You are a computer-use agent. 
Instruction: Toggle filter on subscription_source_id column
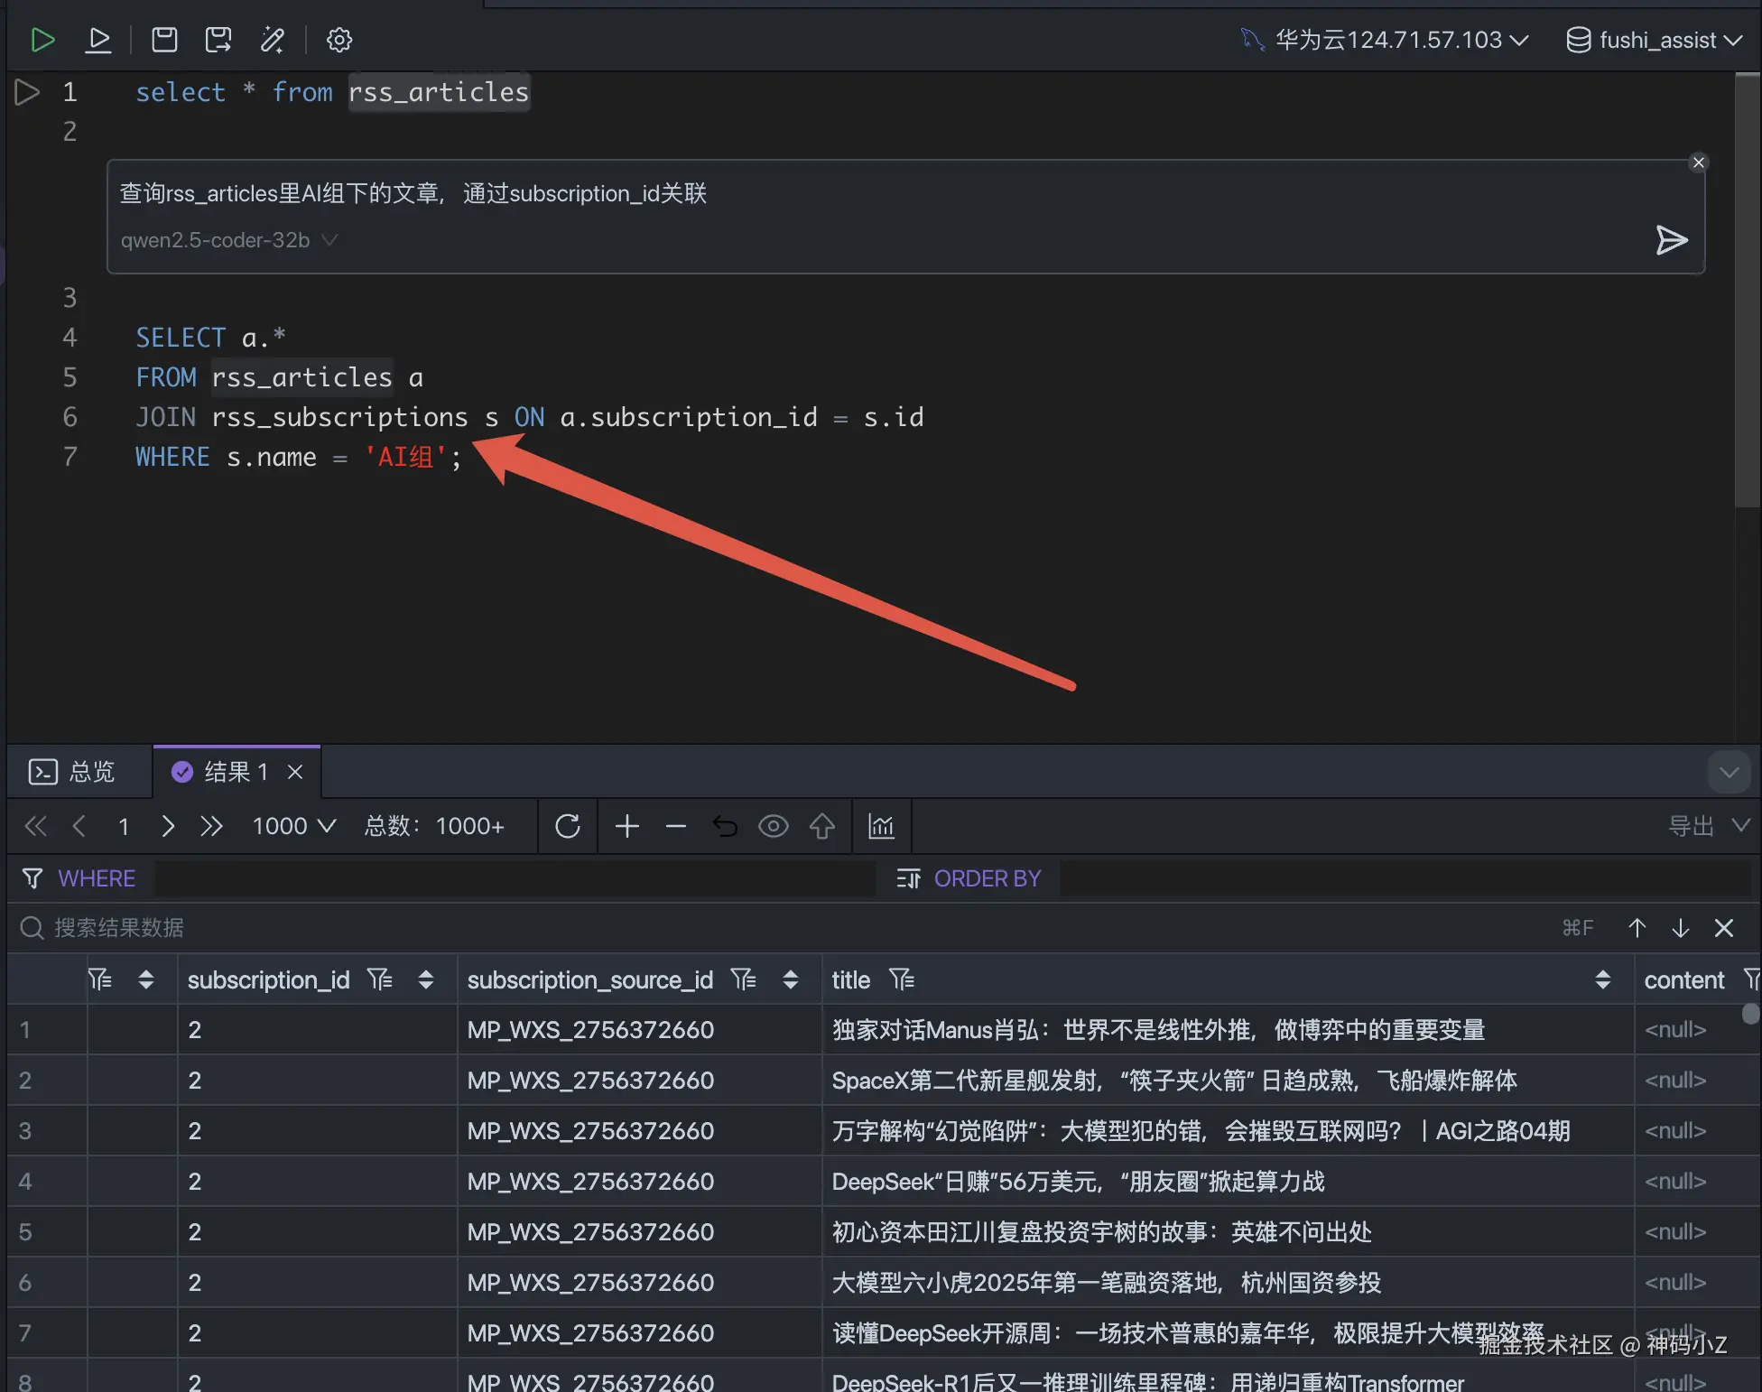click(744, 979)
